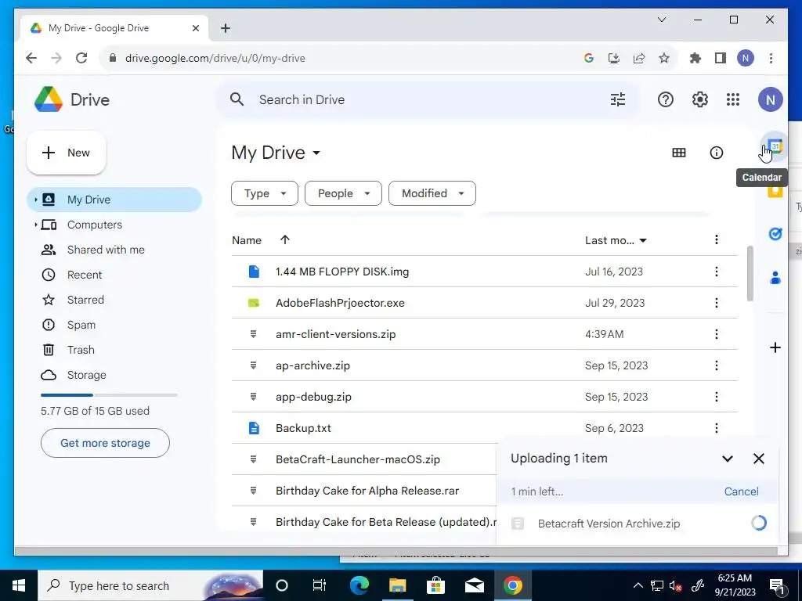Screen dimensions: 802x601
Task: Open the Google account avatar in Drive
Action: pyautogui.click(x=770, y=99)
